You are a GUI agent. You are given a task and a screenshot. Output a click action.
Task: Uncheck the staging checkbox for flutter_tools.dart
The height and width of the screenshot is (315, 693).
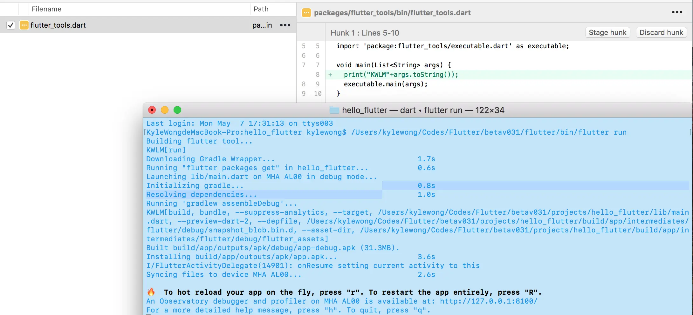pyautogui.click(x=10, y=25)
